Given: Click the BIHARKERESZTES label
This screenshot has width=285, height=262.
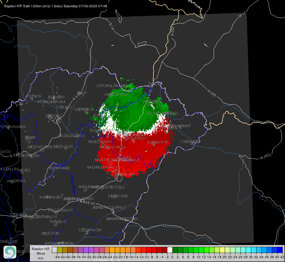Looking at the screenshot, I should pos(122,219).
